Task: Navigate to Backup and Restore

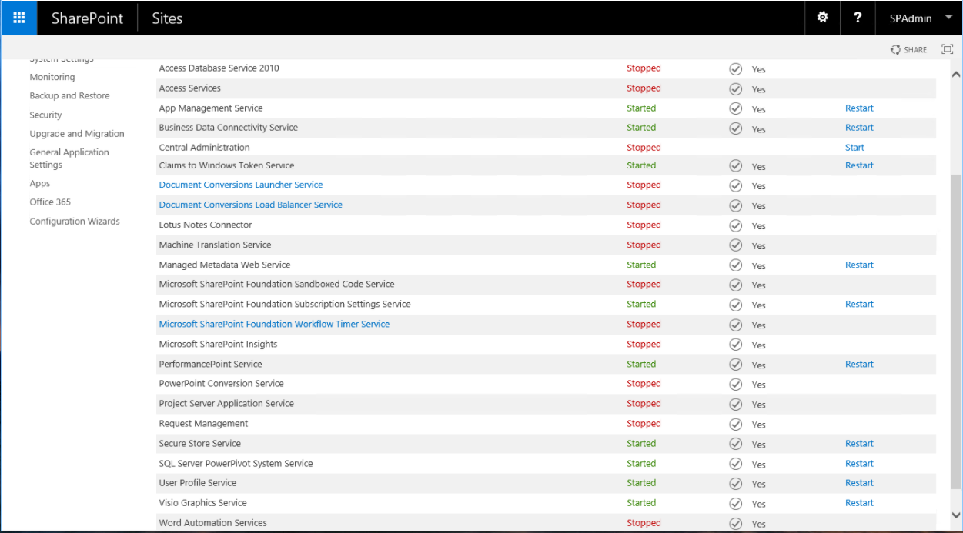Action: click(69, 95)
